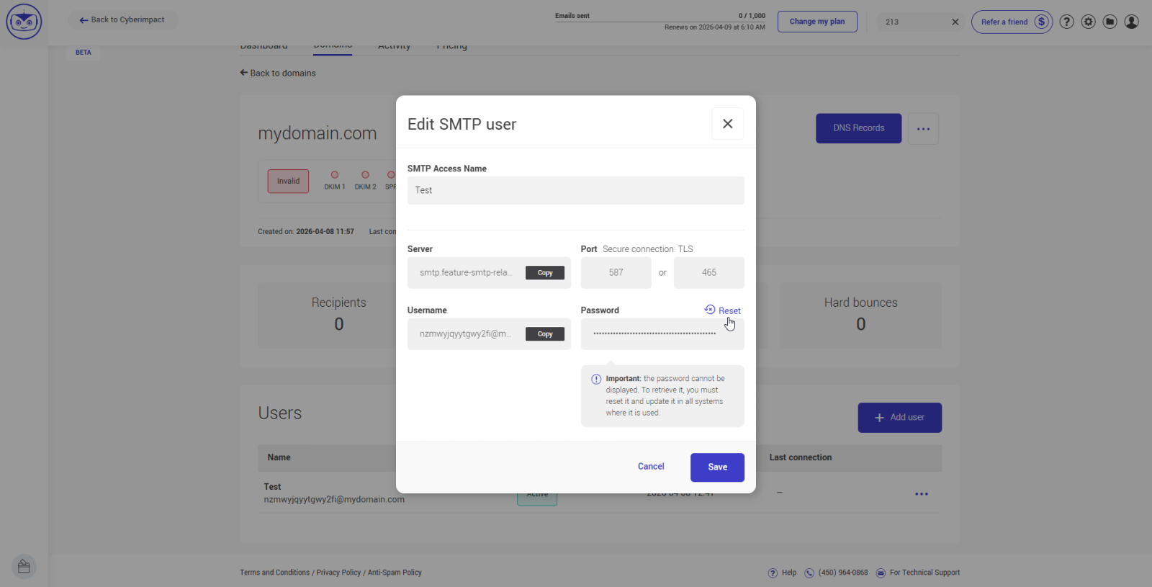Click Change my plan button

click(817, 22)
